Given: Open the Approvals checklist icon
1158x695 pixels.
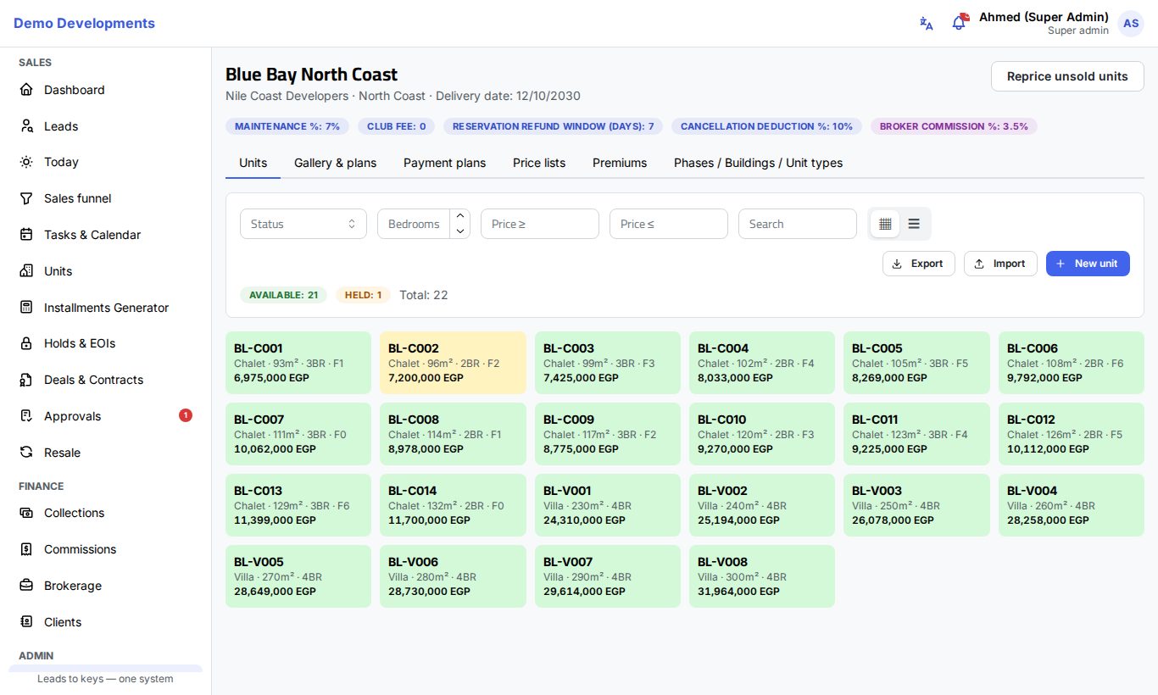Looking at the screenshot, I should click(x=26, y=416).
